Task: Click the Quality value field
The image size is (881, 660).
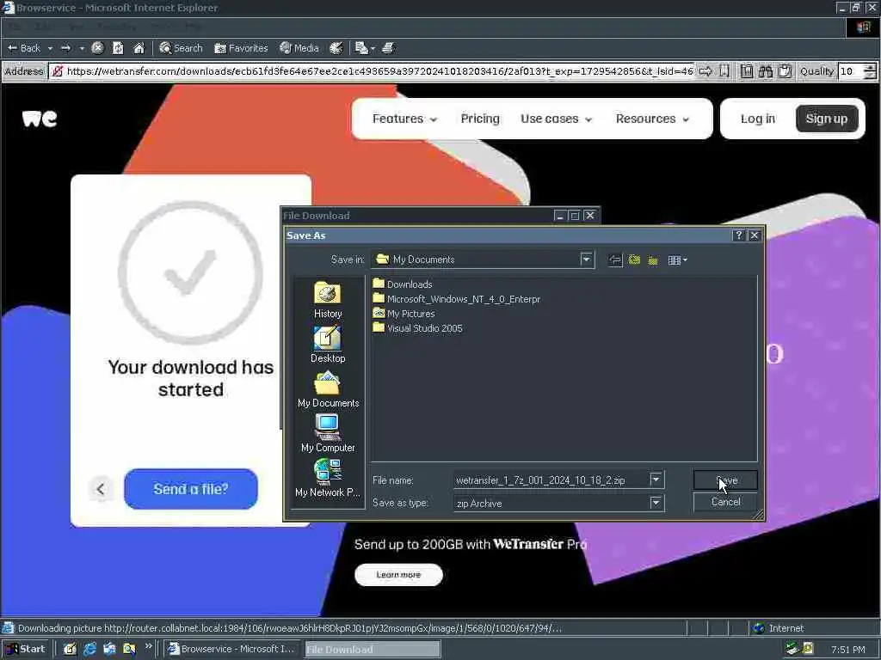Action: (851, 71)
